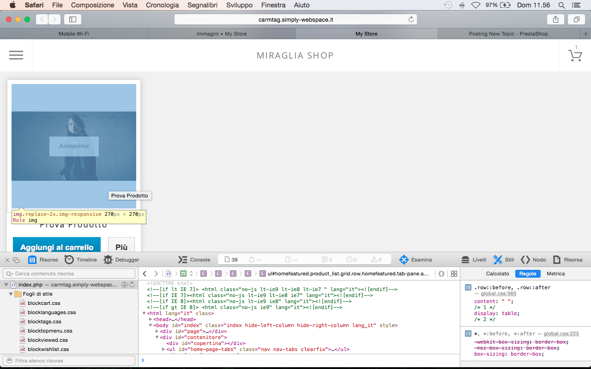
Task: Open the hamburger menu on Miraglia Shop
Action: tap(16, 55)
